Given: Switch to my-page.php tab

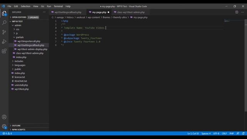Looking at the screenshot, I should [x=99, y=12].
